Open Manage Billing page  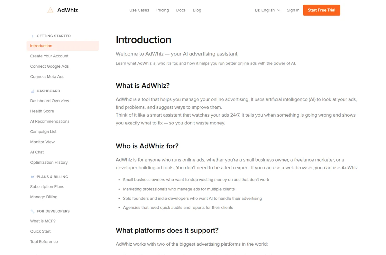[44, 197]
